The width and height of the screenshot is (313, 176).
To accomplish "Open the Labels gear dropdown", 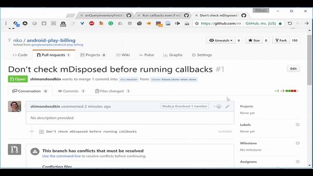I will (x=297, y=125).
